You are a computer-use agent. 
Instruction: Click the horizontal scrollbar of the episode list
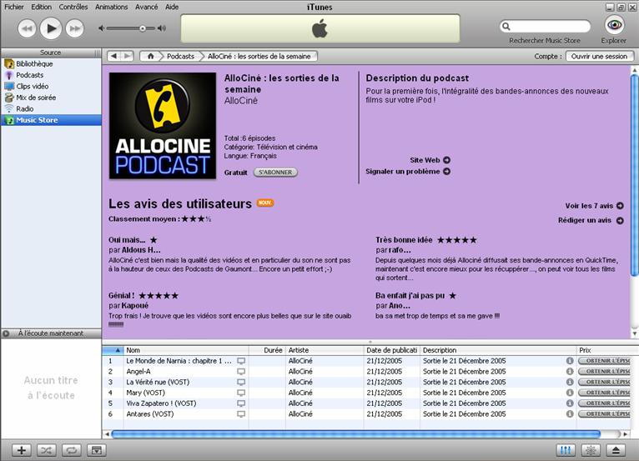[x=355, y=434]
